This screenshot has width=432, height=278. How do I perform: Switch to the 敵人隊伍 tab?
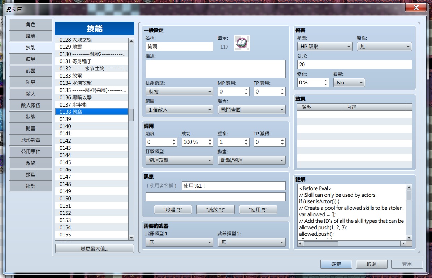click(31, 105)
